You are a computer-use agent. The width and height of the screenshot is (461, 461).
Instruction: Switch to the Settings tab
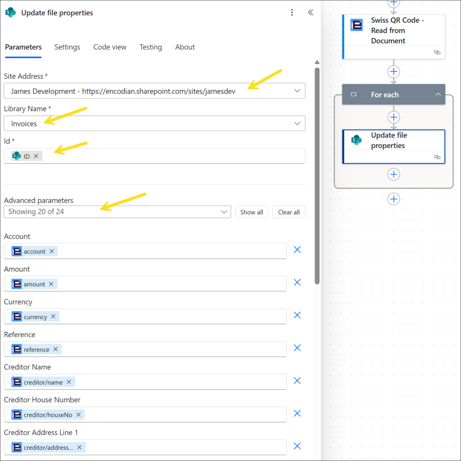click(x=67, y=47)
